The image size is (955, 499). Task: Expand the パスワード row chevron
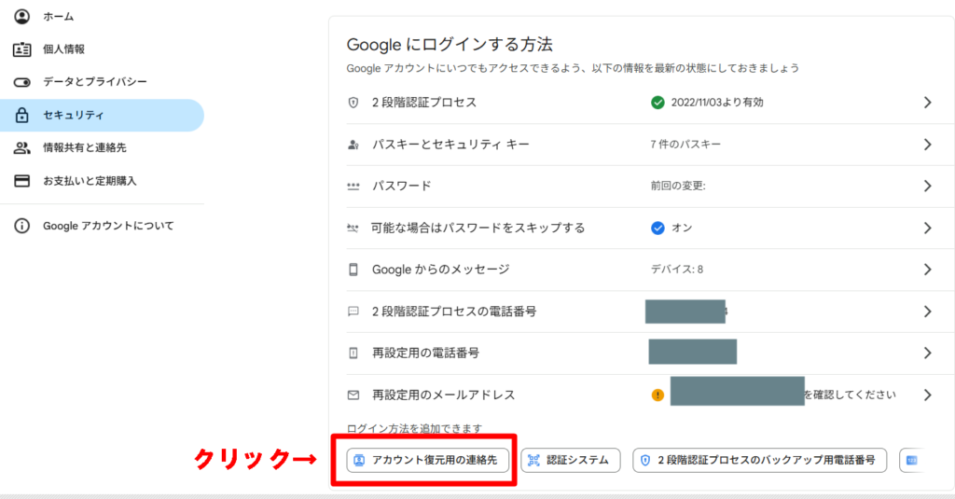[927, 186]
